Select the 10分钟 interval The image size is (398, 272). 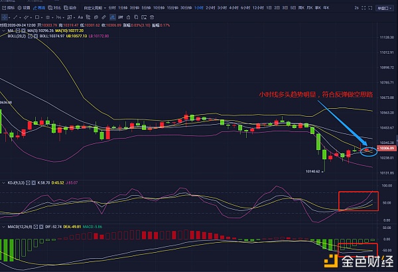pos(159,8)
